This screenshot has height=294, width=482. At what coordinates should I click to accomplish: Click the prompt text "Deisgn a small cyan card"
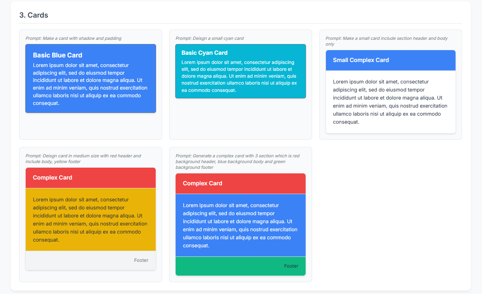[209, 38]
